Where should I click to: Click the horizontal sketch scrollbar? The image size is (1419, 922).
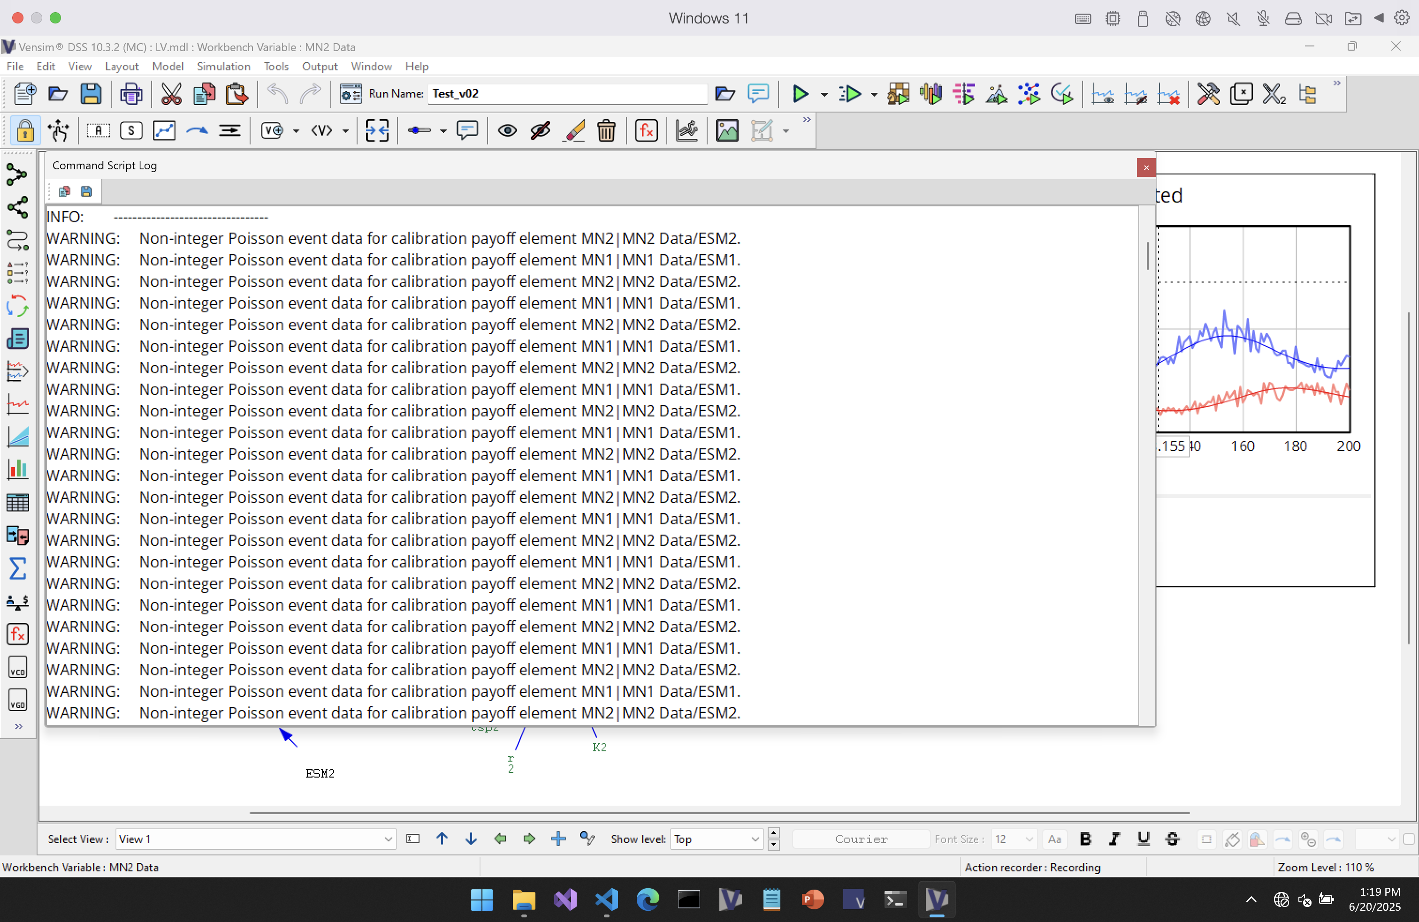(719, 812)
